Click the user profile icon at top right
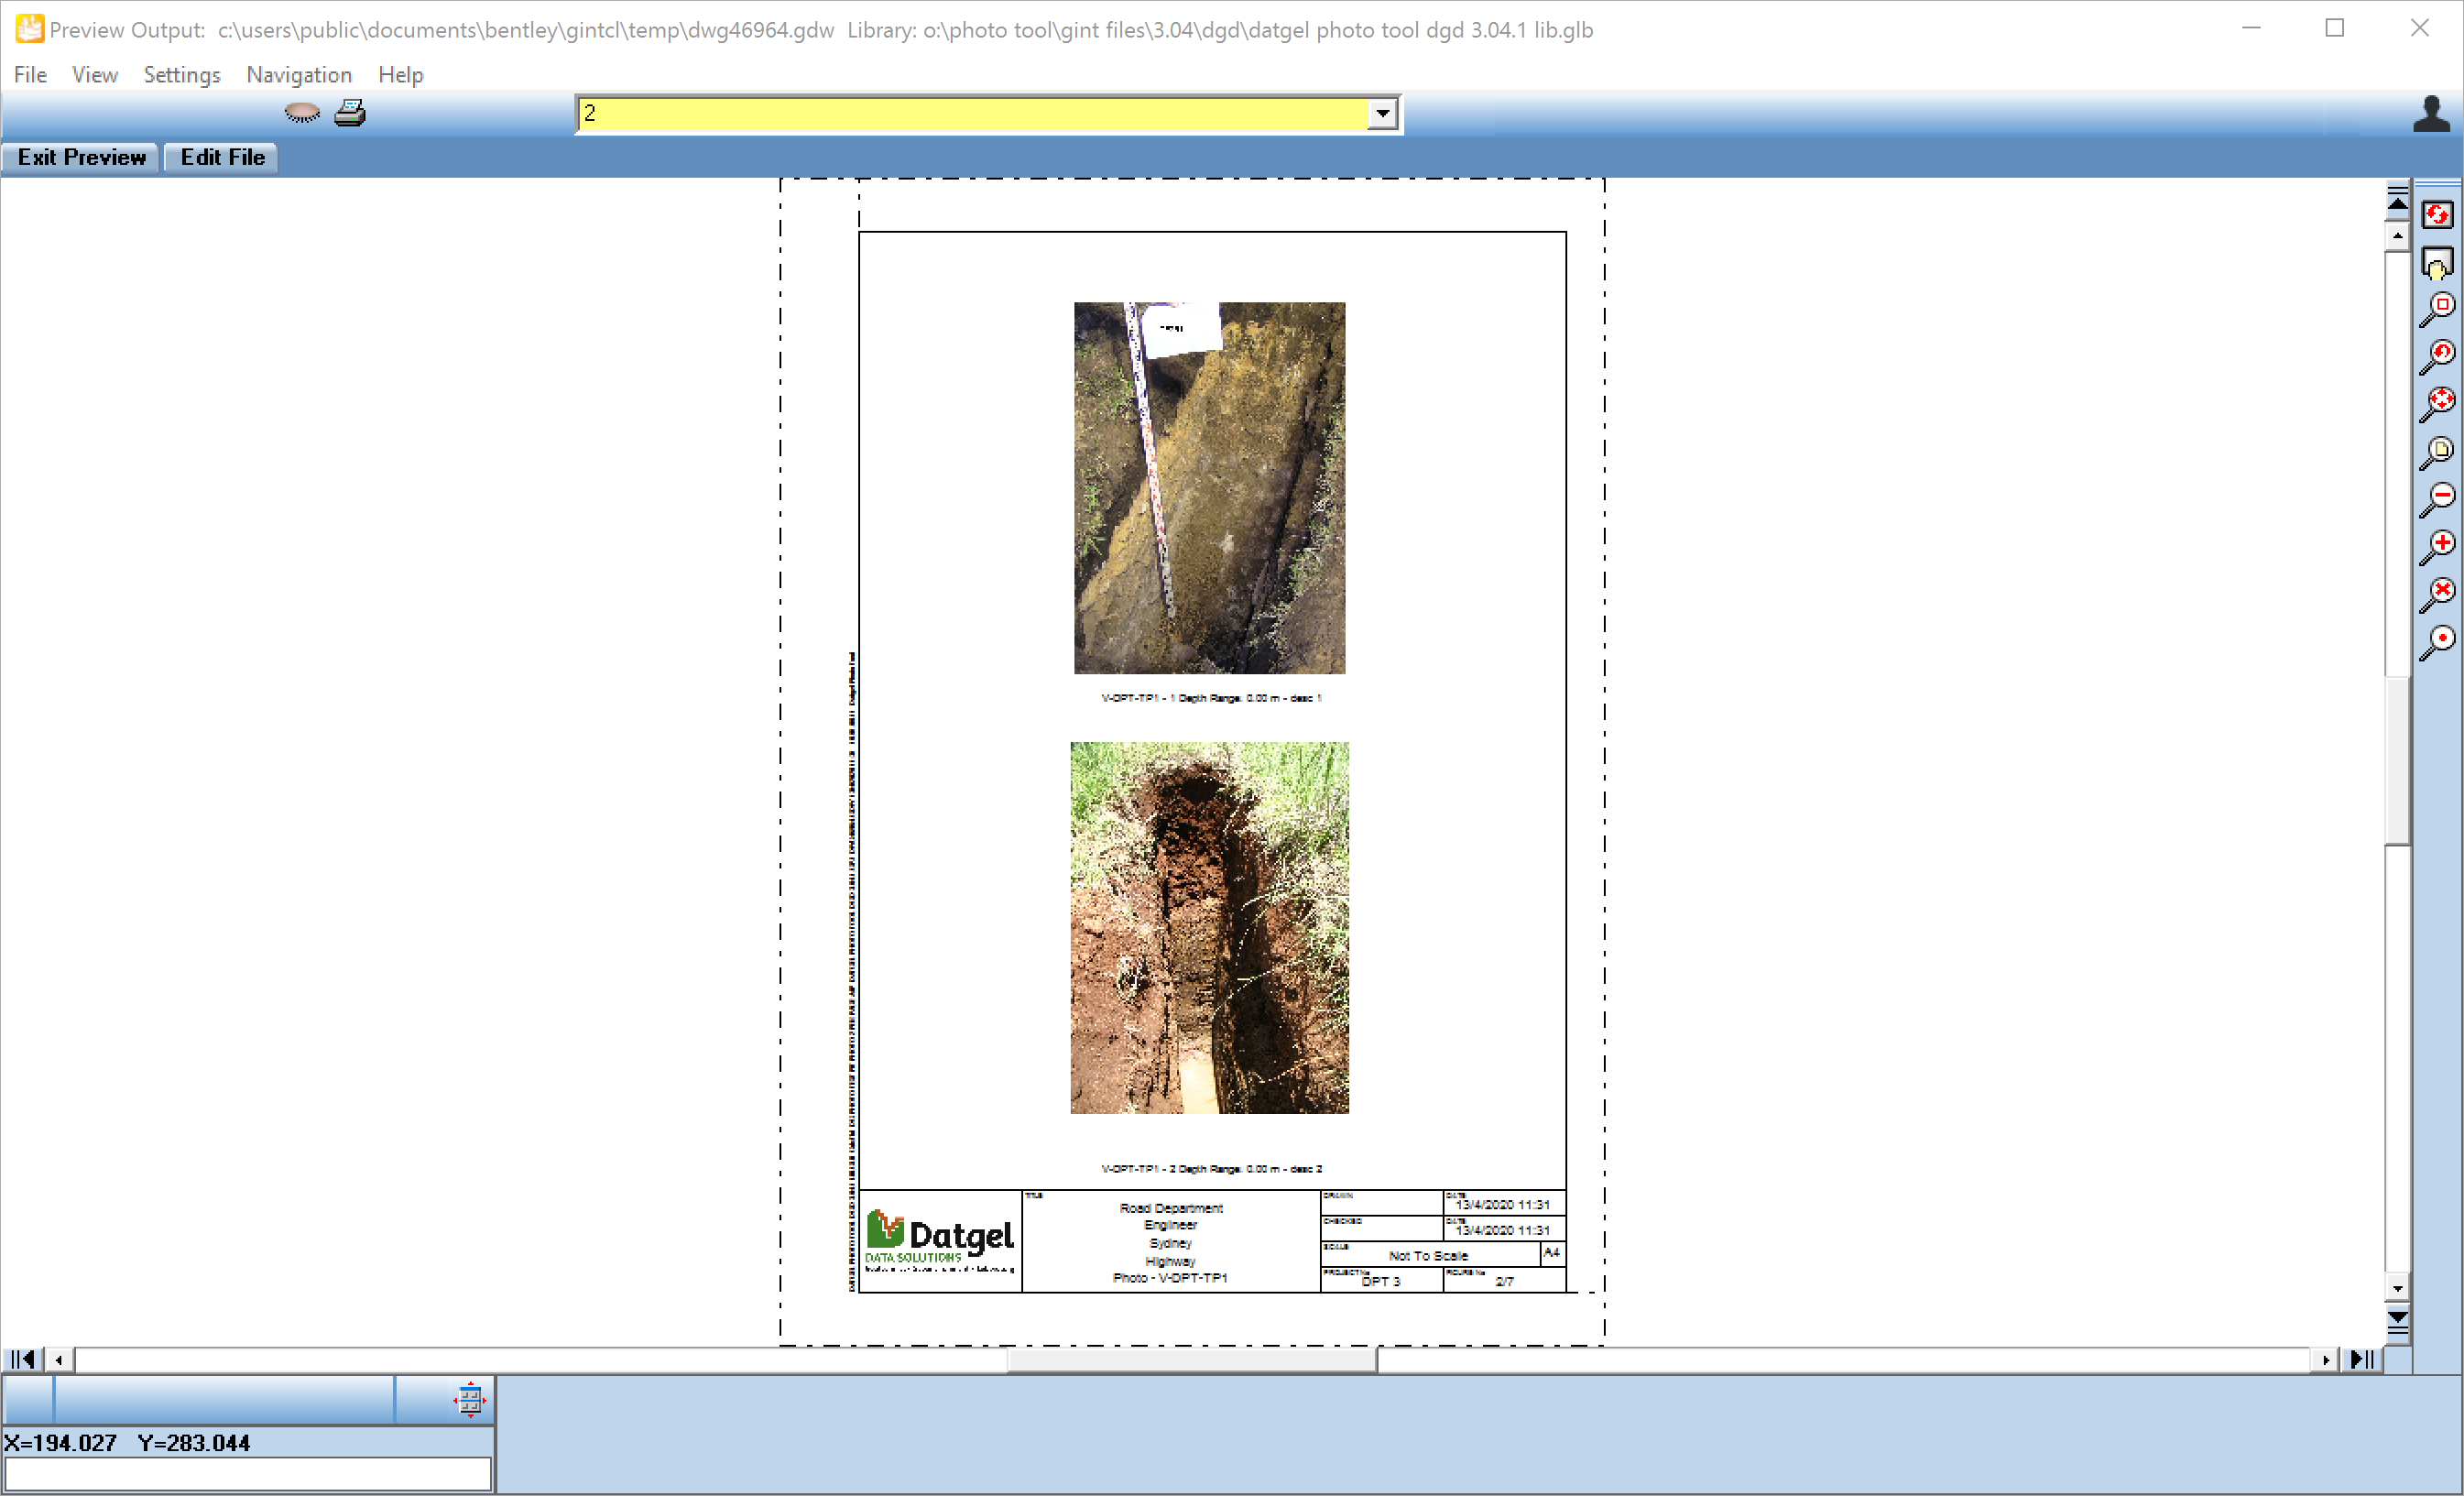 click(x=2434, y=113)
